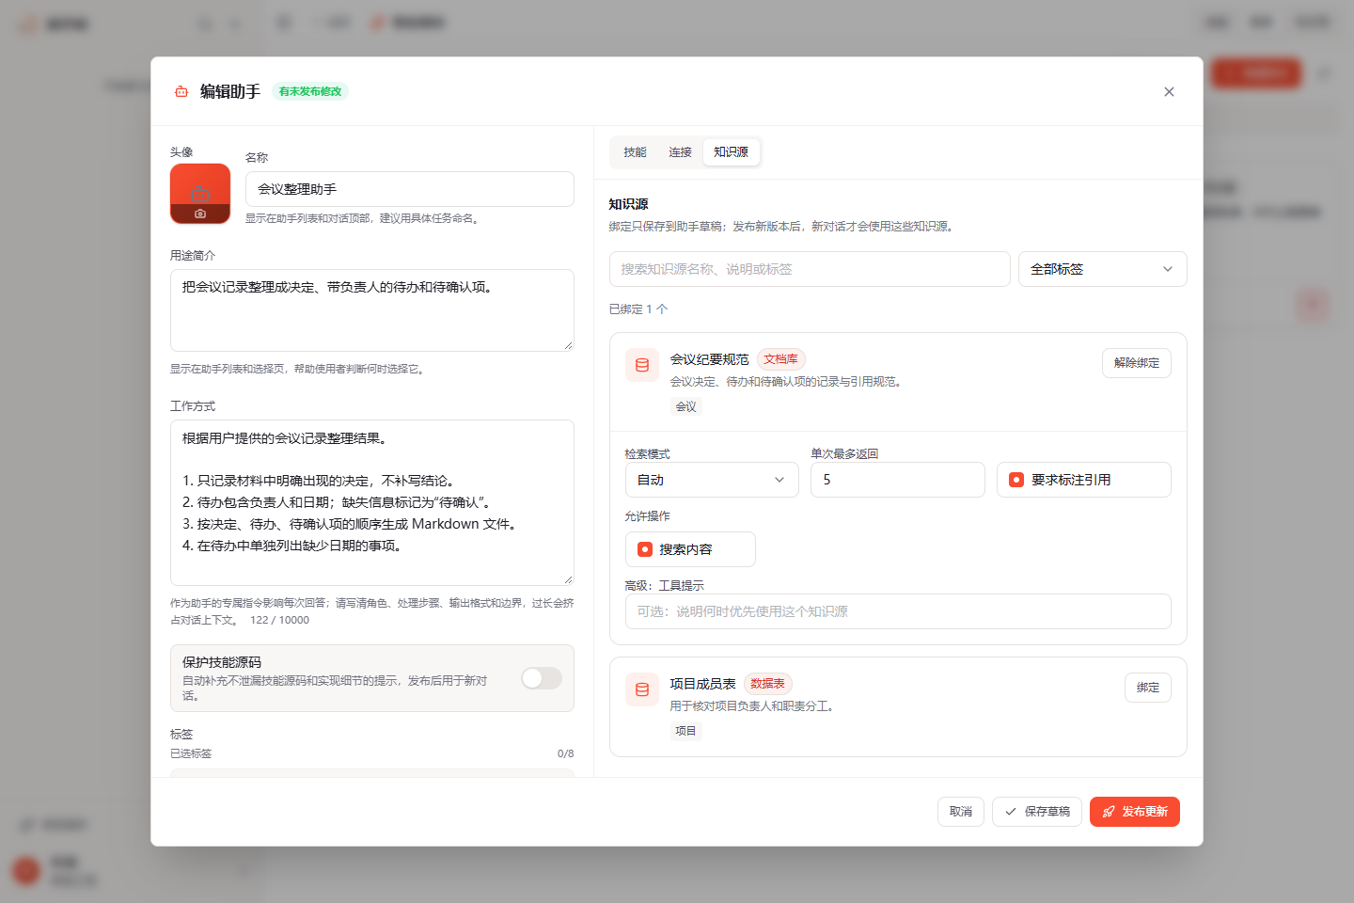Click the 单次最多返回 field showing 5
Viewport: 1354px width, 903px height.
(898, 480)
